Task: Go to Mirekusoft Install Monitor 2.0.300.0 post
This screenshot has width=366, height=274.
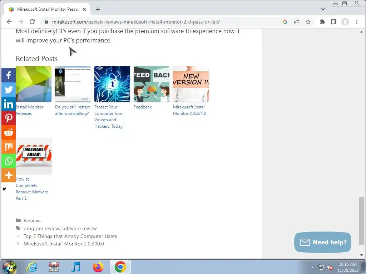Action: click(x=64, y=244)
